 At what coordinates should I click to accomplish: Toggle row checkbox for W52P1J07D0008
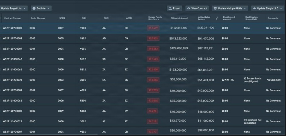tap(0, 39)
